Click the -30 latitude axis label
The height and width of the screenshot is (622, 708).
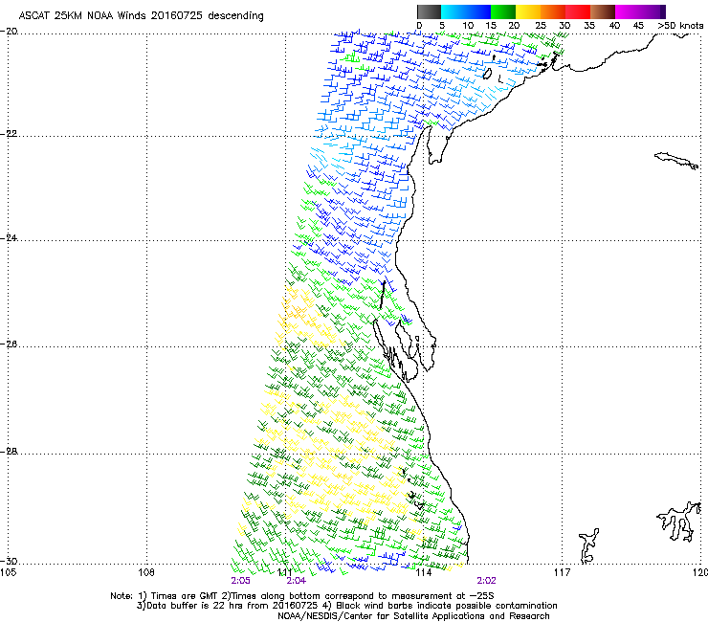point(9,561)
